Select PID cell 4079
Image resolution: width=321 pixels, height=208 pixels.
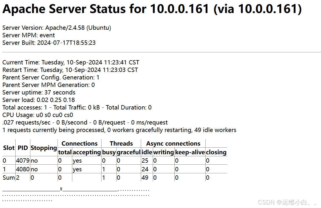23,161
